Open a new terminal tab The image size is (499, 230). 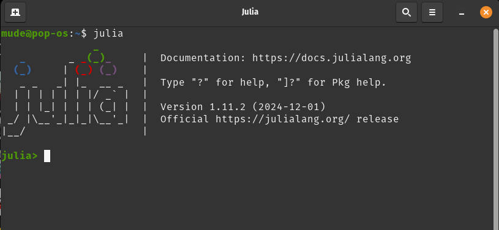coord(15,12)
